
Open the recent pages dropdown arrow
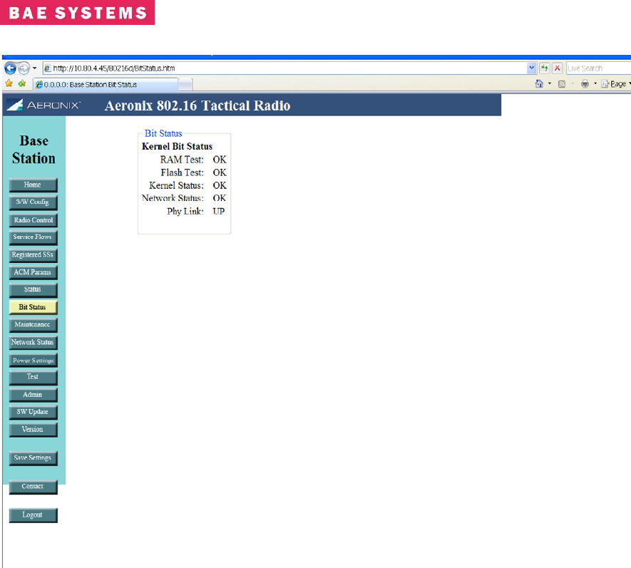point(35,68)
